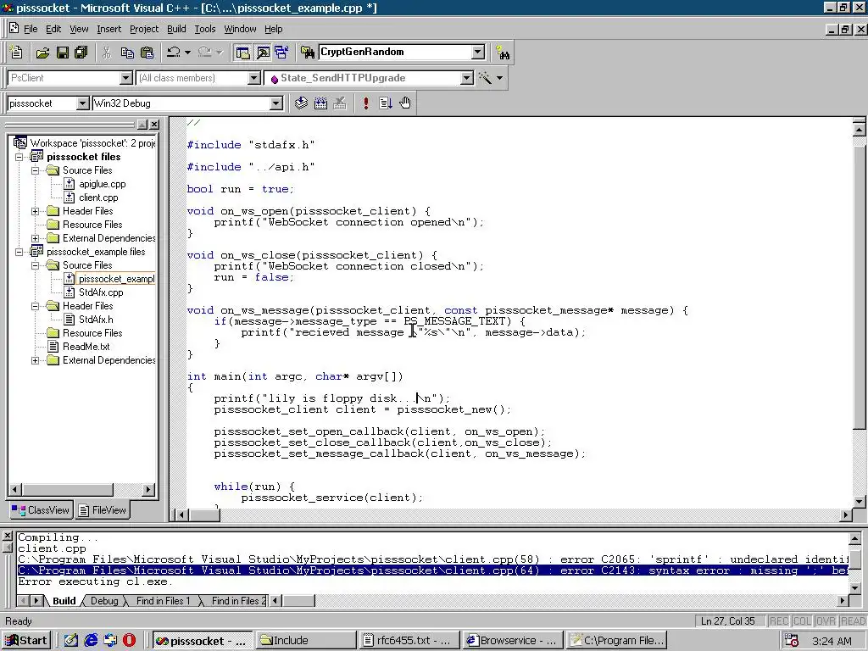868x651 pixels.
Task: Toggle the Workspace pane toolbar button
Action: [242, 53]
